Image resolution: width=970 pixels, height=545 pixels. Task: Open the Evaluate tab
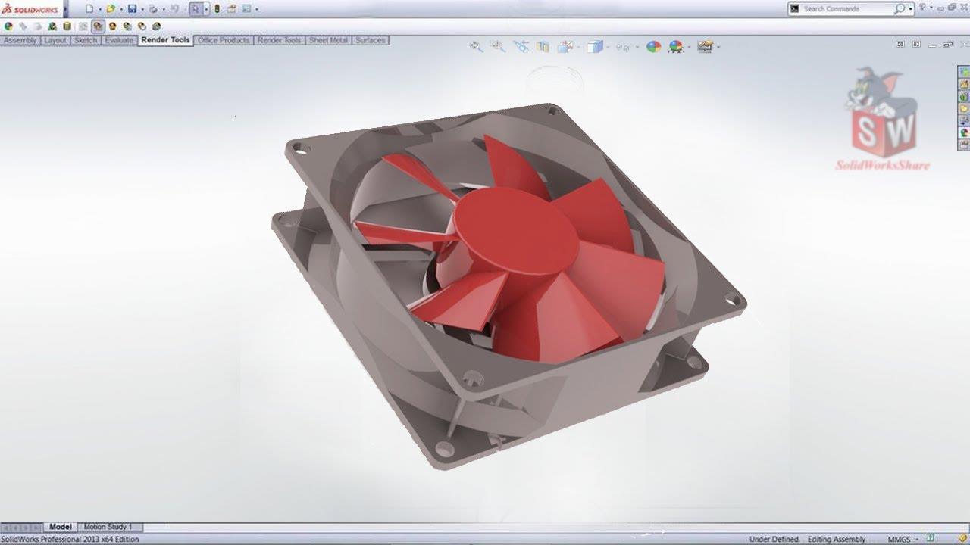119,40
